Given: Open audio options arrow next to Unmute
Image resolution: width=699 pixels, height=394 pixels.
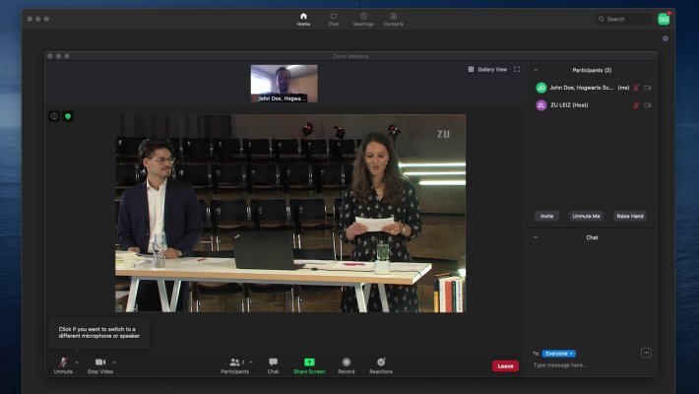Looking at the screenshot, I should 77,361.
